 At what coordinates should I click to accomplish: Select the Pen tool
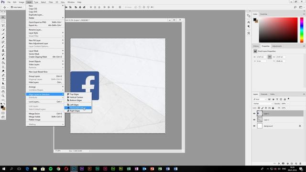tap(3, 75)
